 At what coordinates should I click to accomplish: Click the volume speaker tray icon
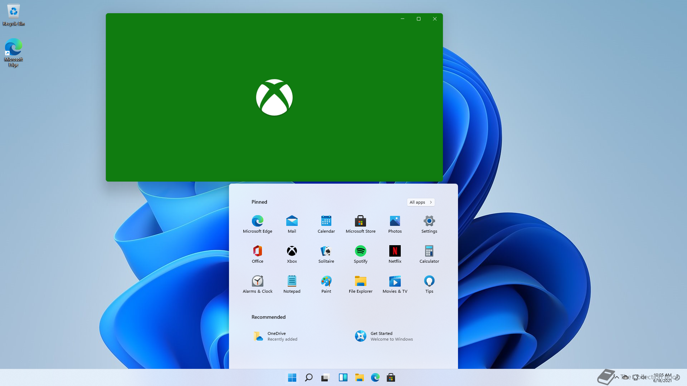644,377
